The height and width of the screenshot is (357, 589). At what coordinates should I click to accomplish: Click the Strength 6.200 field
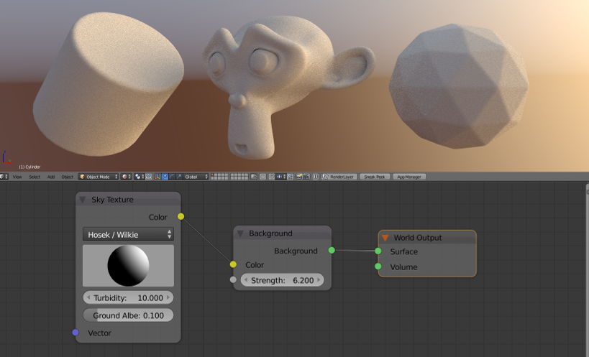(282, 280)
